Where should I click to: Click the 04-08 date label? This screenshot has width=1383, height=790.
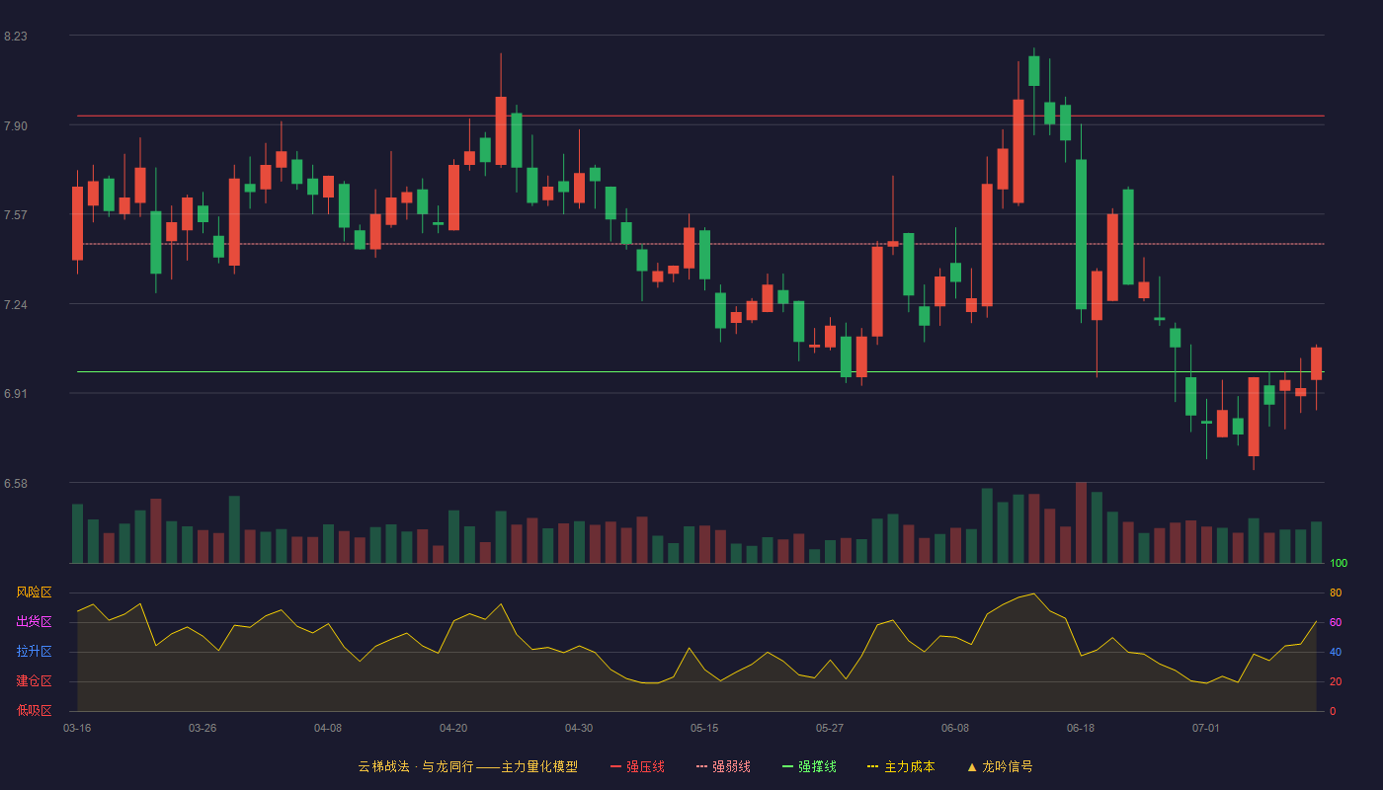coord(328,728)
